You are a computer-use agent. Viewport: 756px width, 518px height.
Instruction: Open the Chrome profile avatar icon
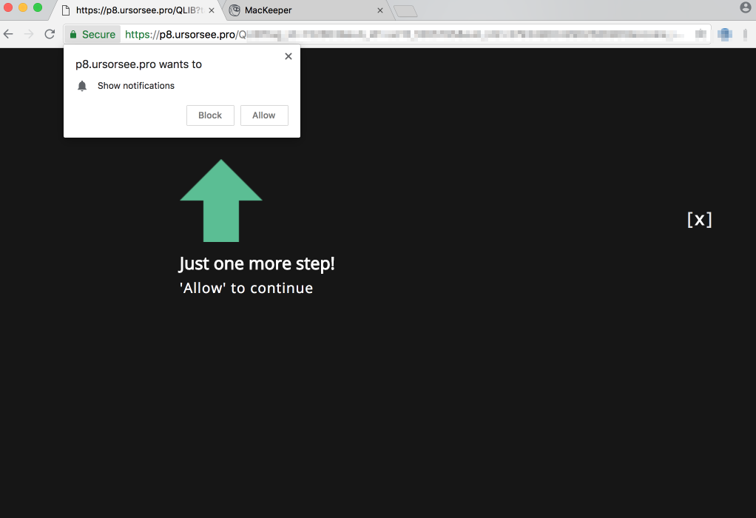tap(745, 7)
